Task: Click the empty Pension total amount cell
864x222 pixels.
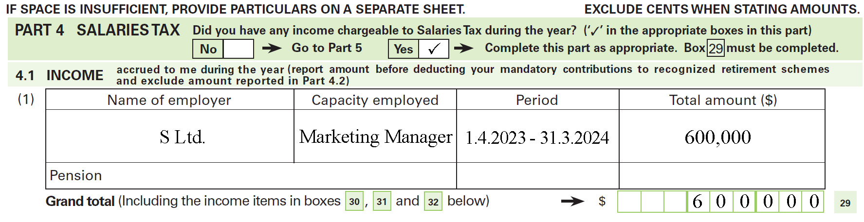Action: [x=722, y=176]
